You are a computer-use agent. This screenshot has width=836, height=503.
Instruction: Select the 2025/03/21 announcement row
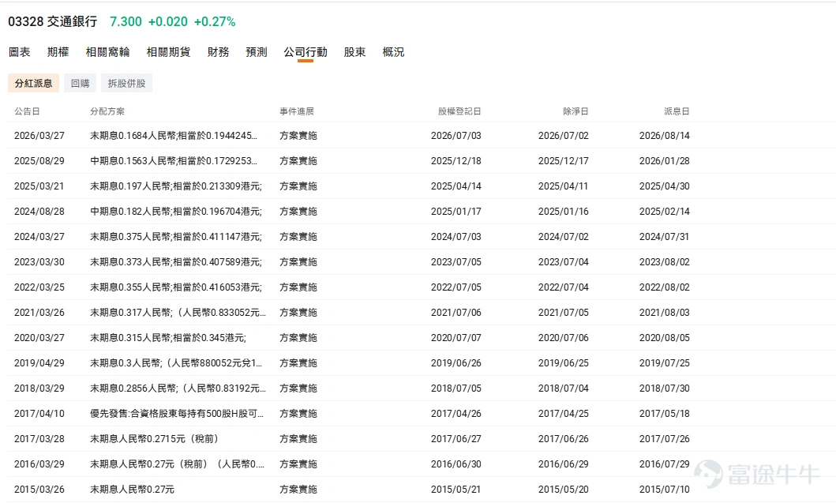click(39, 186)
